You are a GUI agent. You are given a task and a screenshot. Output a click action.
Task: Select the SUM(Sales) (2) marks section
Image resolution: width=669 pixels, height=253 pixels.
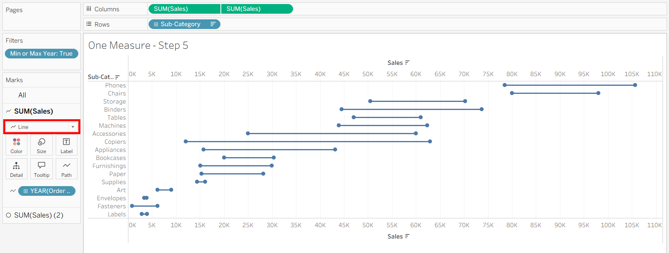(39, 215)
